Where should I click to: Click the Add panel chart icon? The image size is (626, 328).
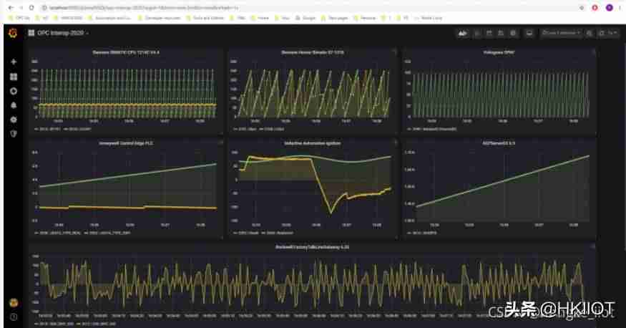[x=462, y=33]
